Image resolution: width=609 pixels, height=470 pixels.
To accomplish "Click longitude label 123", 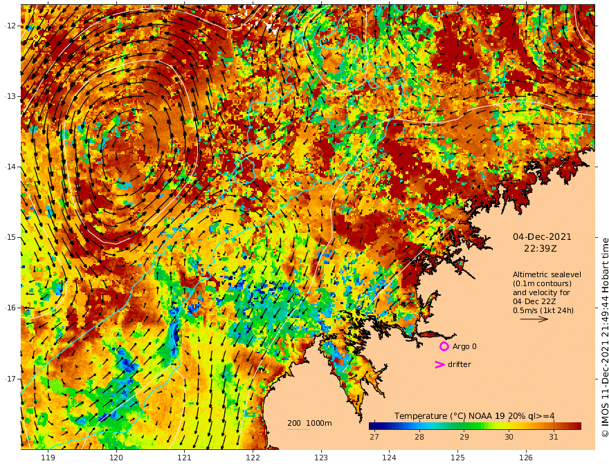I will click(x=321, y=458).
